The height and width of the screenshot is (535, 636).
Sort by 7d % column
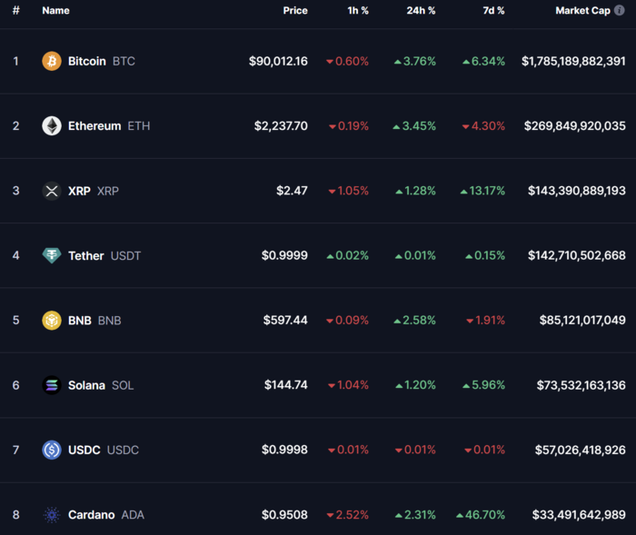pos(493,11)
